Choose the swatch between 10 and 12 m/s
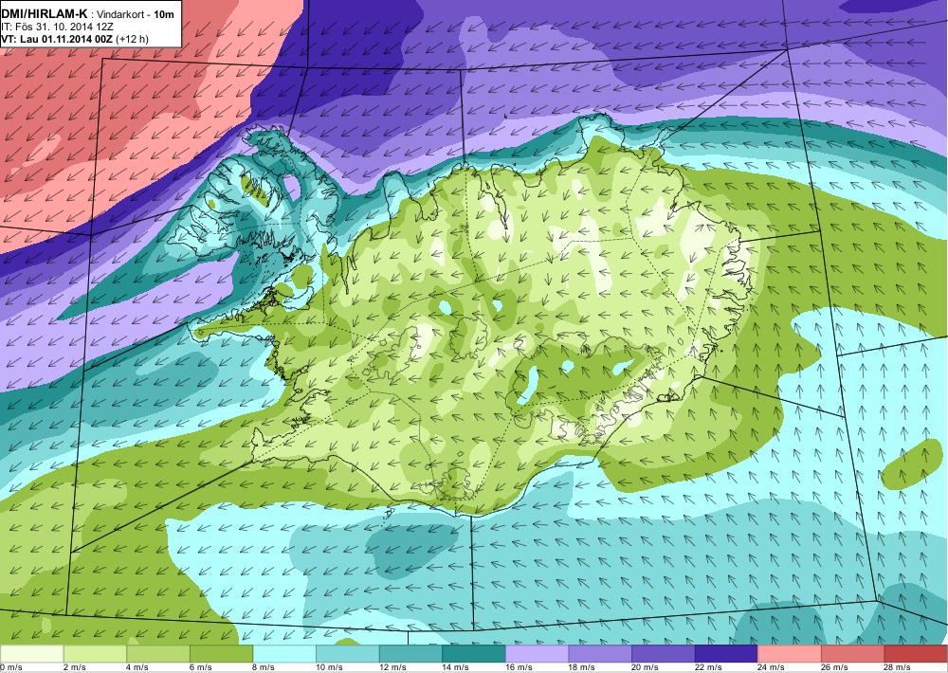 coord(347,654)
